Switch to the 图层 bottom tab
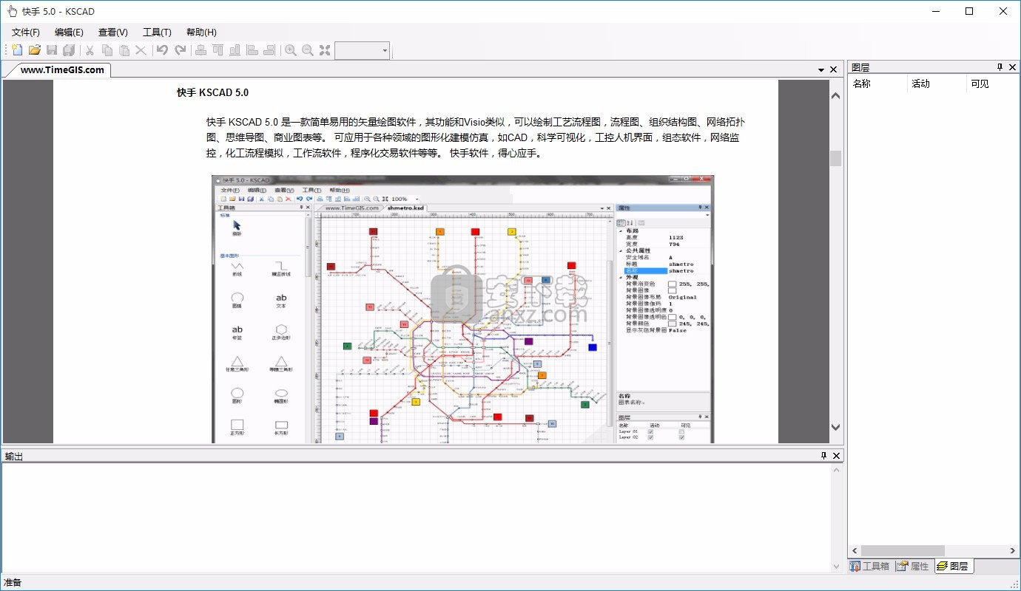This screenshot has height=591, width=1021. tap(954, 566)
